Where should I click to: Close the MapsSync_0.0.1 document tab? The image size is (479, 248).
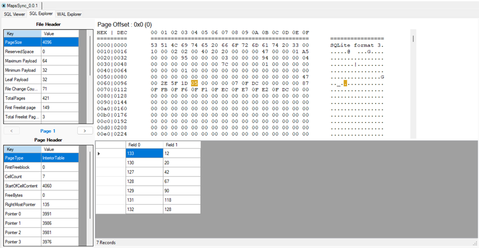(4, 5)
